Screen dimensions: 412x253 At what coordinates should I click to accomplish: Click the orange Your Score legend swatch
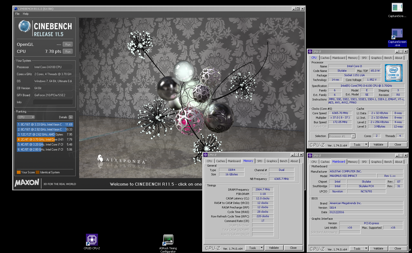[x=19, y=172]
